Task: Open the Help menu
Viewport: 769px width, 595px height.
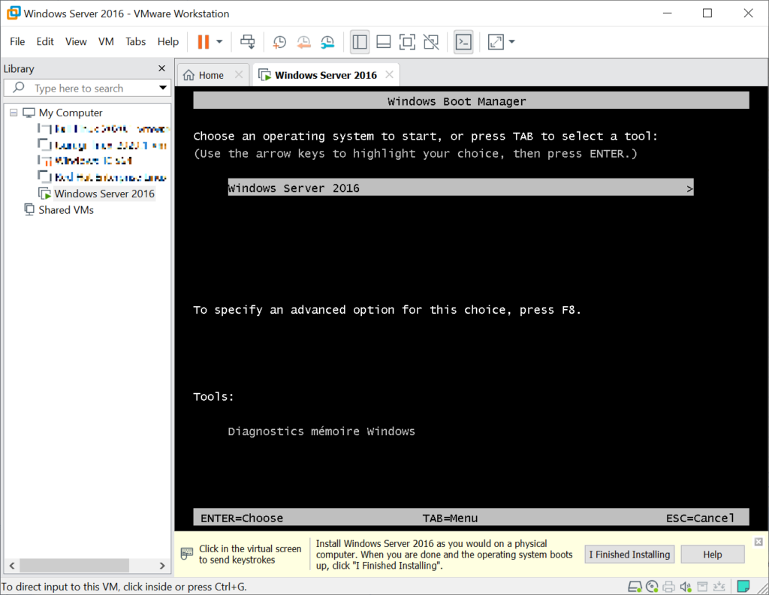Action: 167,42
